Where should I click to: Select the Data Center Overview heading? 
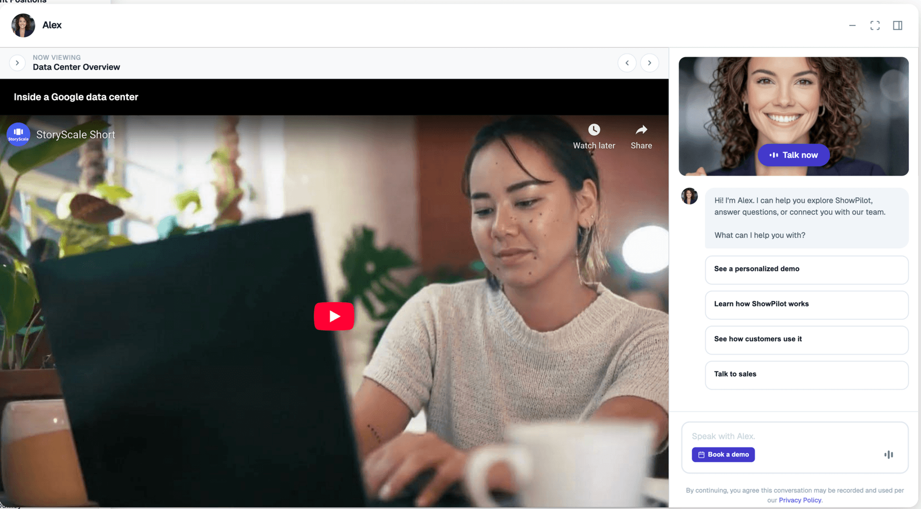coord(76,67)
